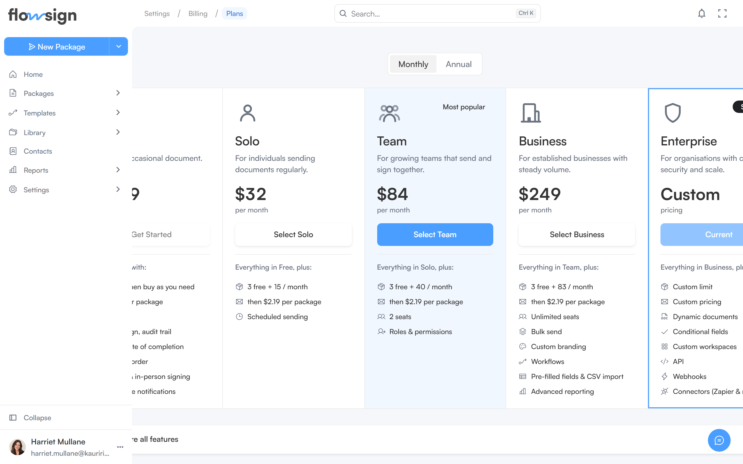Open user menu three-dots icon

(x=120, y=447)
